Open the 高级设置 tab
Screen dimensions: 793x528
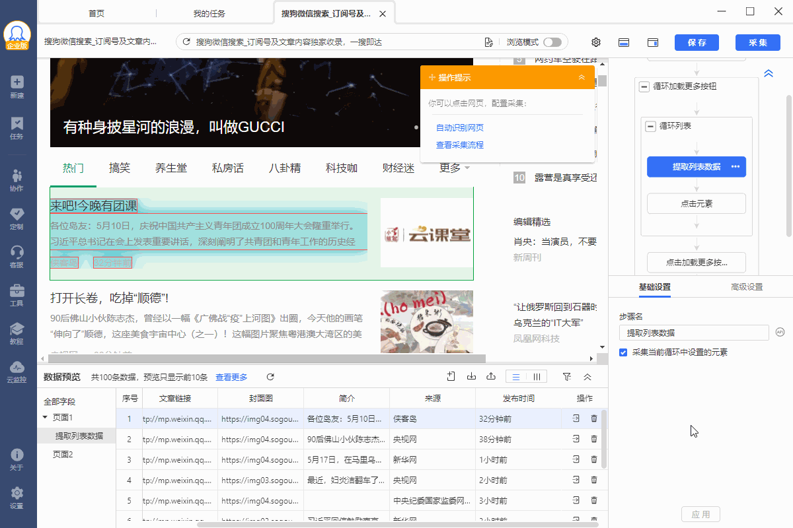747,287
